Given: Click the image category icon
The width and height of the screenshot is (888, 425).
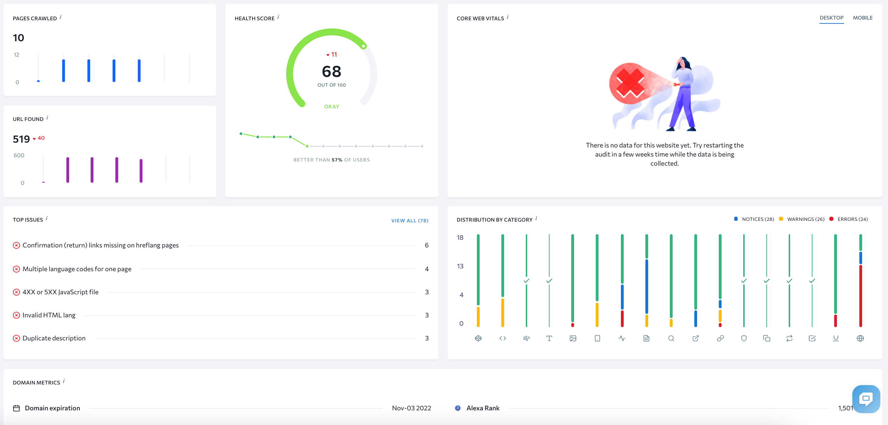Looking at the screenshot, I should click(x=573, y=338).
